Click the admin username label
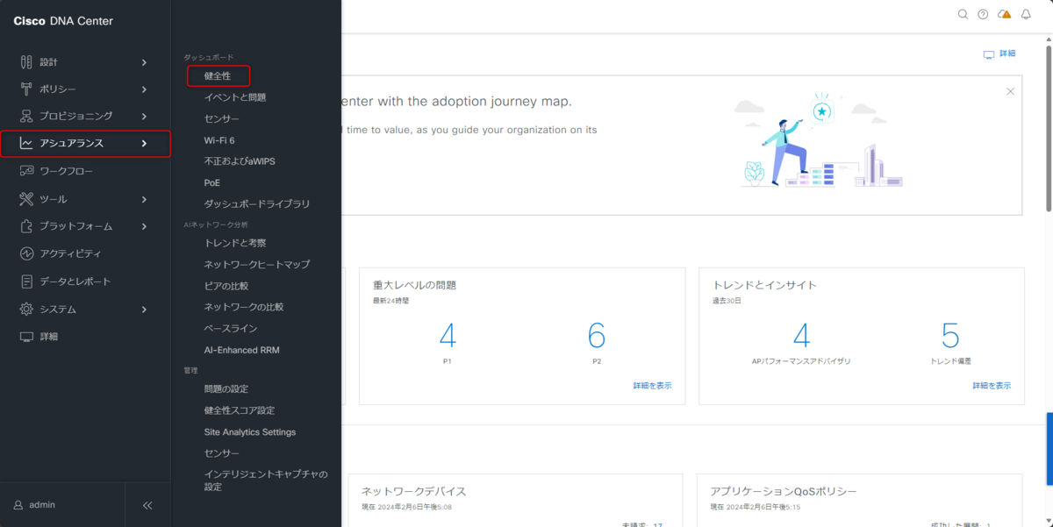The height and width of the screenshot is (527, 1053). point(42,505)
